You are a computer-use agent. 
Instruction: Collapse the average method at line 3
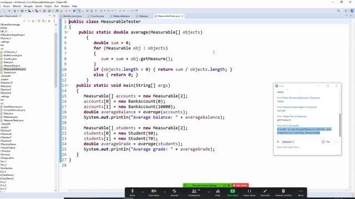coord(68,32)
